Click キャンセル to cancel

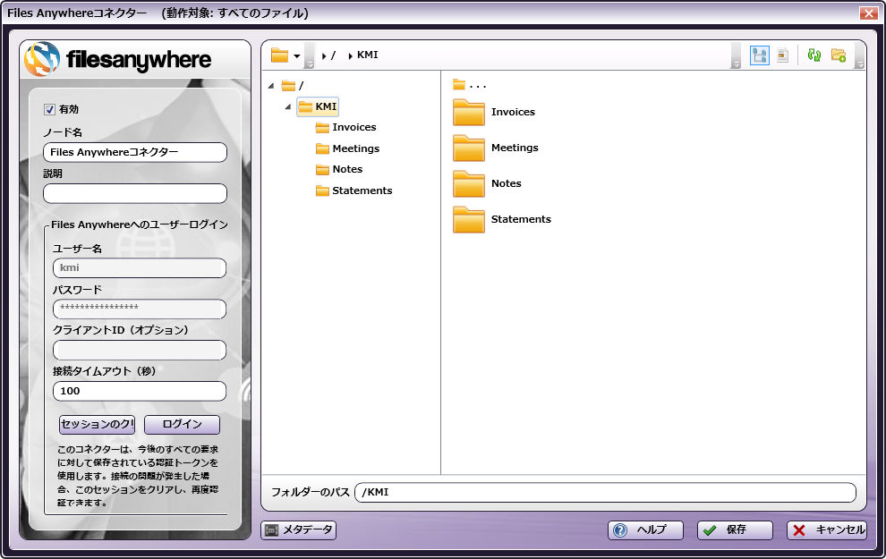click(x=827, y=530)
